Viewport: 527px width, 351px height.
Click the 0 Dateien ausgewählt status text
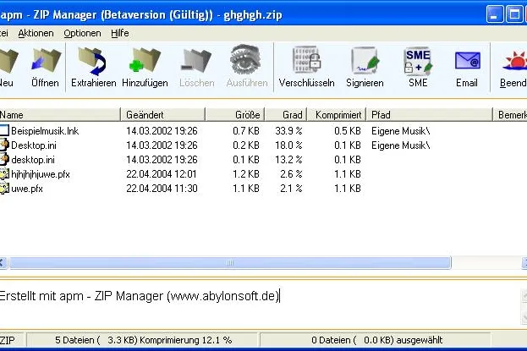(376, 340)
